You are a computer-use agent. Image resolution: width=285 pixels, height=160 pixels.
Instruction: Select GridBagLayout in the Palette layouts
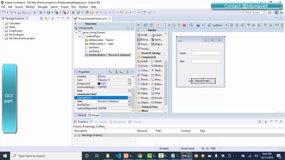click(143, 35)
